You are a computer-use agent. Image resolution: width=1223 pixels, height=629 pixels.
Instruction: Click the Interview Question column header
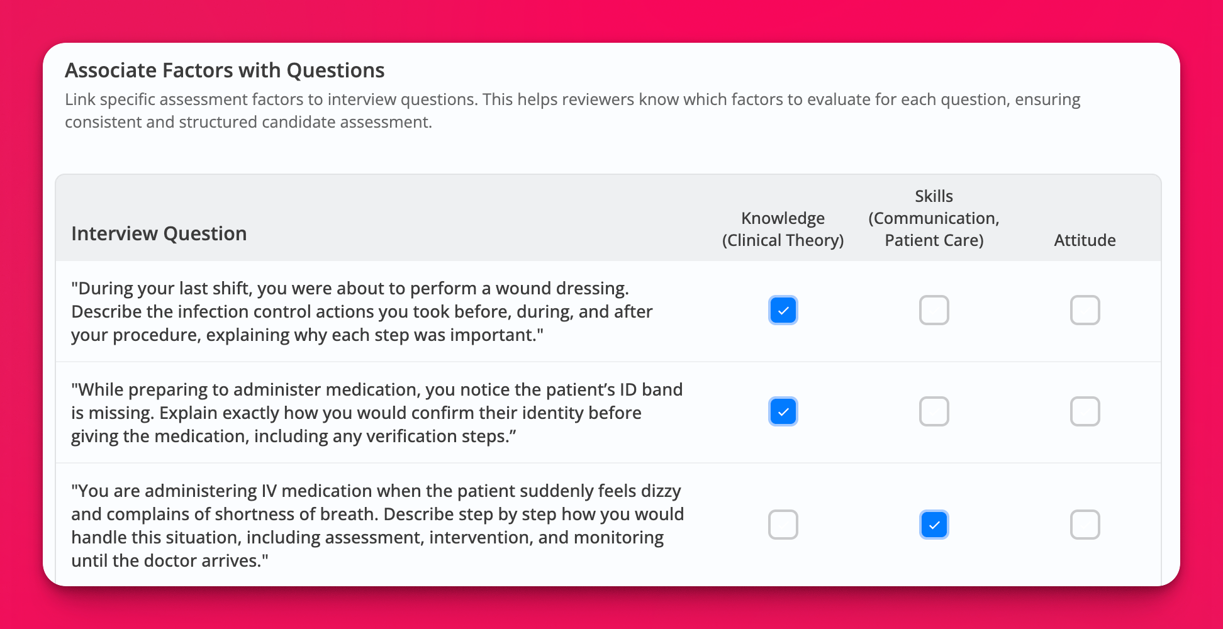(x=159, y=233)
